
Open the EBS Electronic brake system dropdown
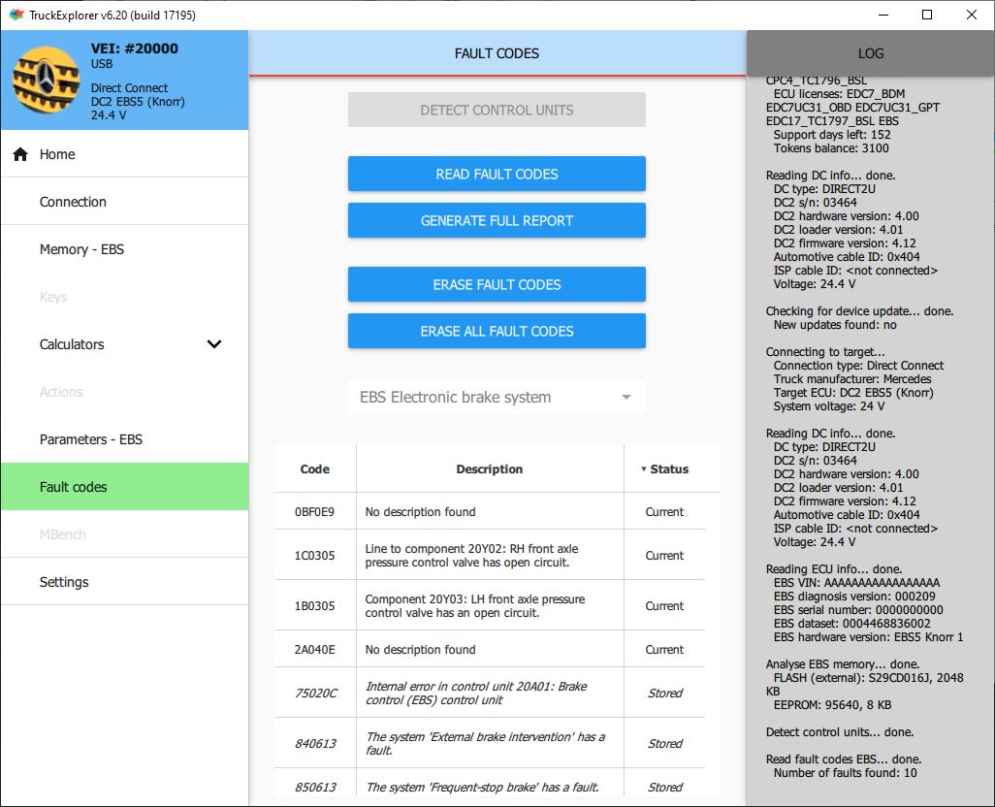tap(497, 397)
